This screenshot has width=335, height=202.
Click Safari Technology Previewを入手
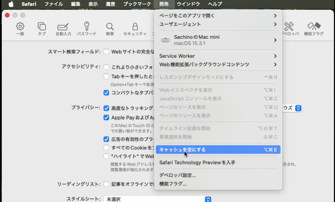197,163
